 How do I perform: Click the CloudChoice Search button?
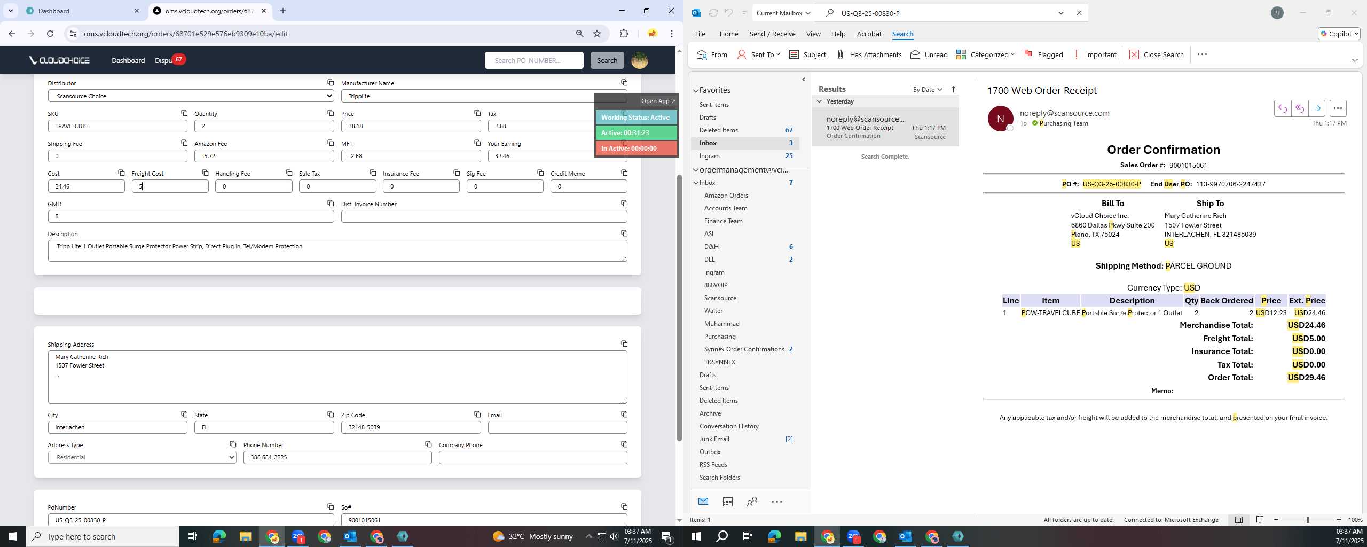(607, 60)
